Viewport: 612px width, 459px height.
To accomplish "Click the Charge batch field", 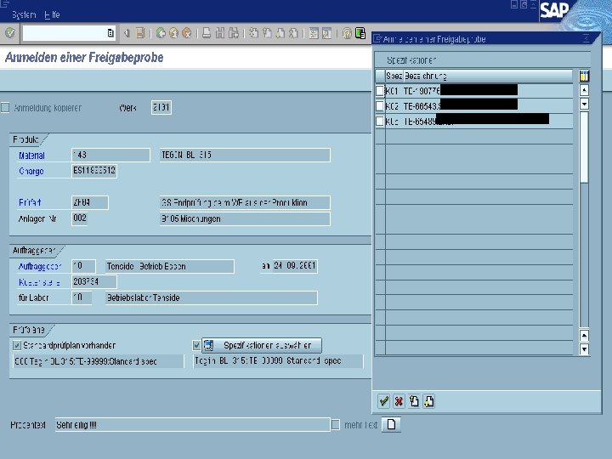I will tap(94, 171).
